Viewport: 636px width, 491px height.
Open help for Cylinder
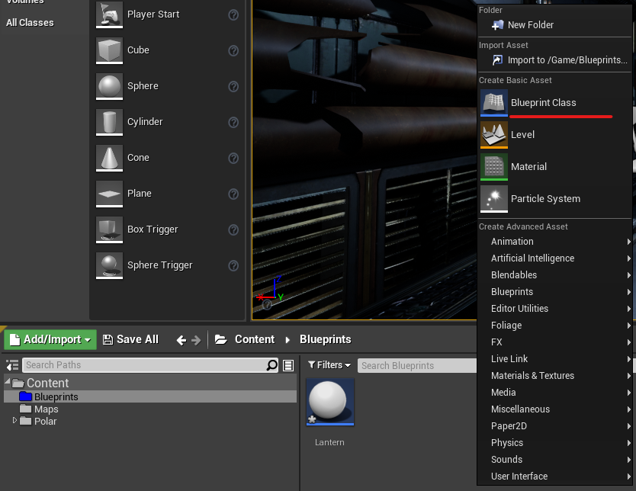pyautogui.click(x=233, y=122)
